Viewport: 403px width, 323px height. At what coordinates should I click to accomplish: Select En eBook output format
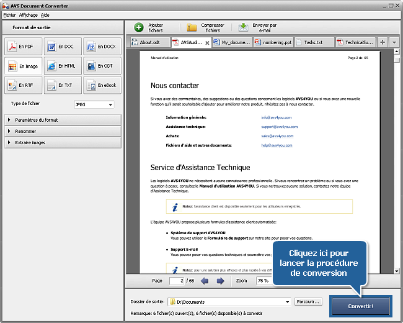[102, 85]
